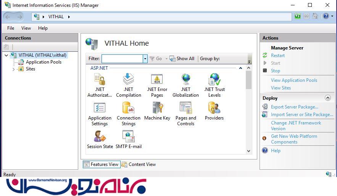Click View Application Pools link
Viewport: 337px width, 196px height.
pos(294,80)
